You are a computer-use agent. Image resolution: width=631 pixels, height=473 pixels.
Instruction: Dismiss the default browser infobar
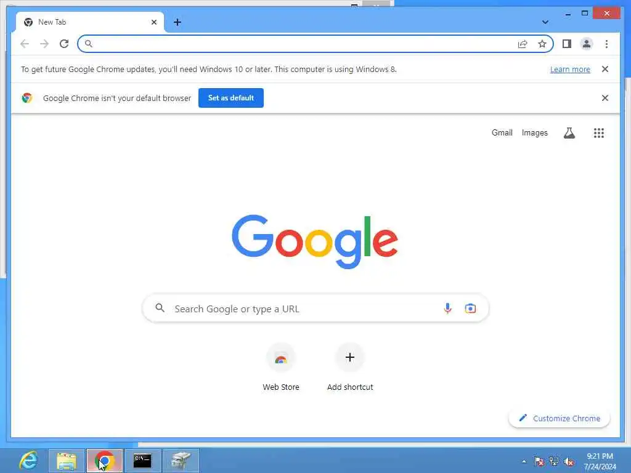click(605, 98)
